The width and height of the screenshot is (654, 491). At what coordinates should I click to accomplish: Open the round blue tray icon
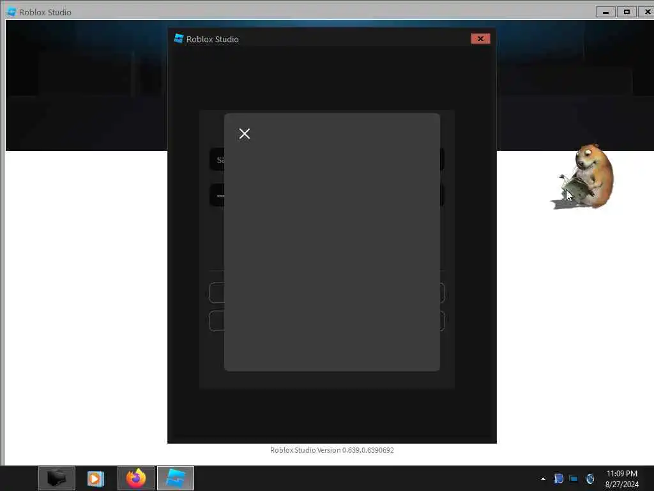(x=589, y=478)
